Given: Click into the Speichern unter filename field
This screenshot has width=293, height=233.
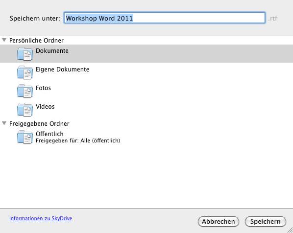Looking at the screenshot, I should 165,18.
